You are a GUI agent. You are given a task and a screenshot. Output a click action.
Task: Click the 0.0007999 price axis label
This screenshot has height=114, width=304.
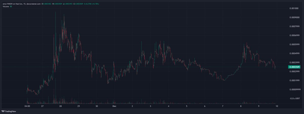tap(295, 26)
